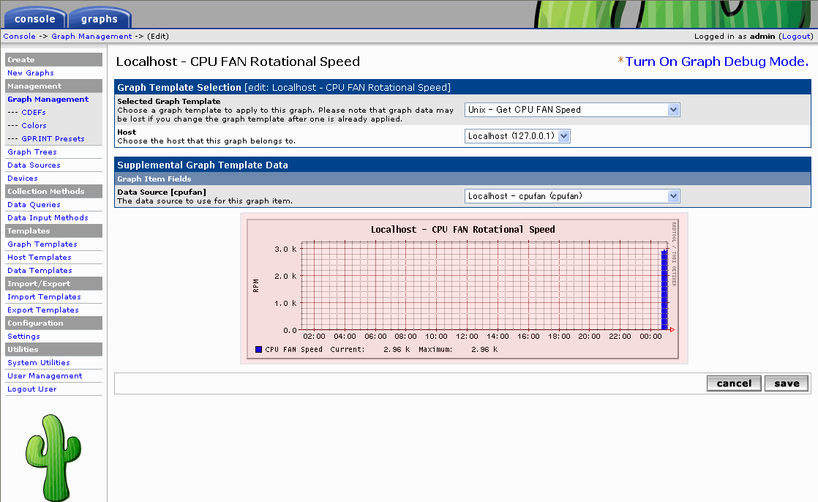Open User Management under Utilities
This screenshot has height=502, width=818.
point(45,376)
